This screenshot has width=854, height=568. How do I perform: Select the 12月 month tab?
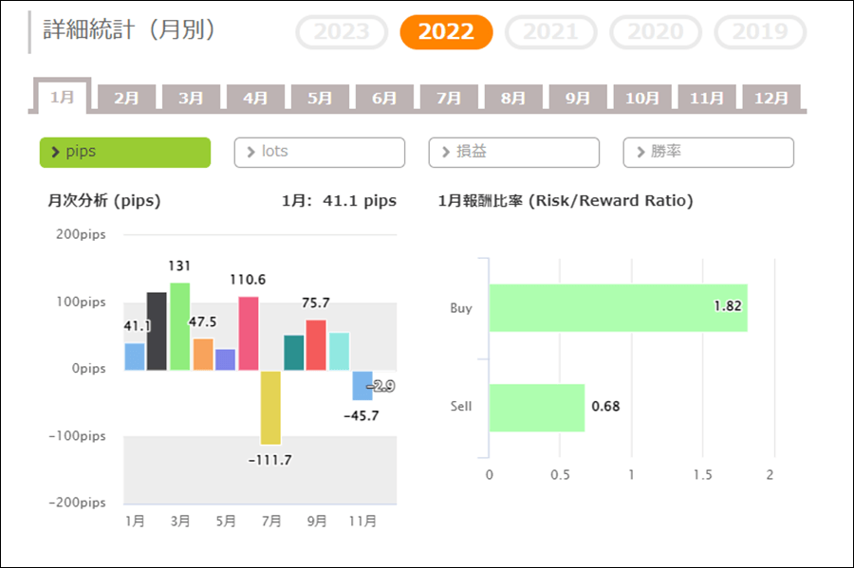(x=770, y=98)
